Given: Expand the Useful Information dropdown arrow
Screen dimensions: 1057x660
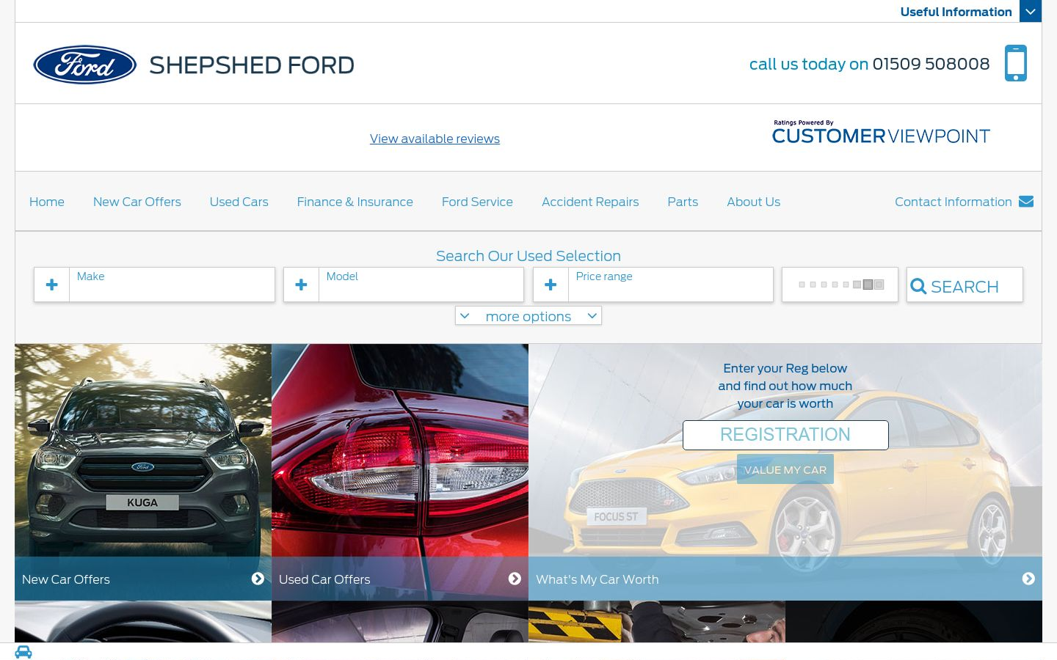Looking at the screenshot, I should coord(1031,11).
